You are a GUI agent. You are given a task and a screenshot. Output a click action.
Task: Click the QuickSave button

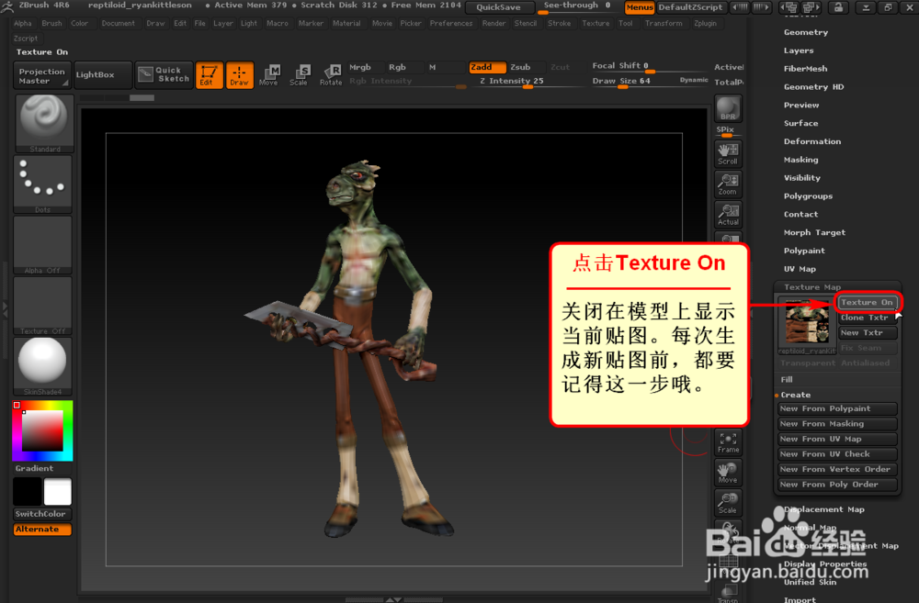[499, 7]
